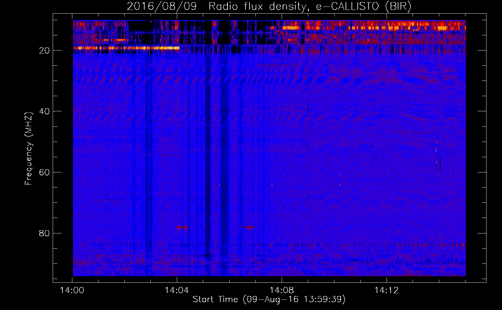Click the "14:12" time tick label
Viewport: 502px width, 310px height.
387,290
